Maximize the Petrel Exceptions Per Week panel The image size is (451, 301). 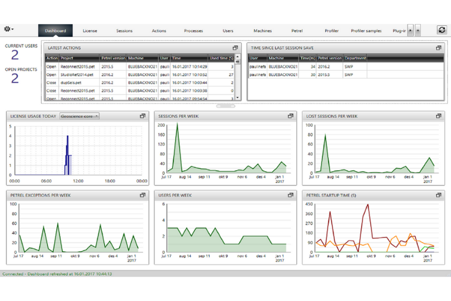click(x=142, y=195)
